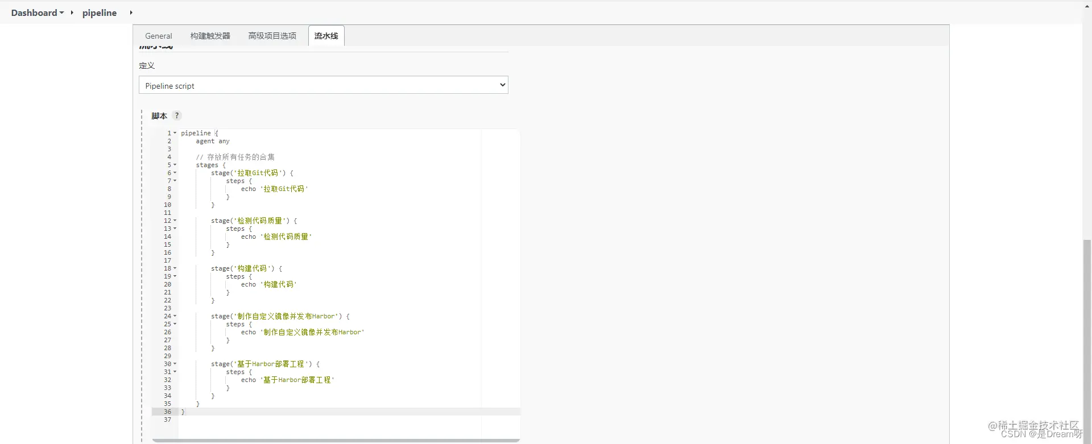Go to the Dashboard breadcrumb link

(34, 13)
